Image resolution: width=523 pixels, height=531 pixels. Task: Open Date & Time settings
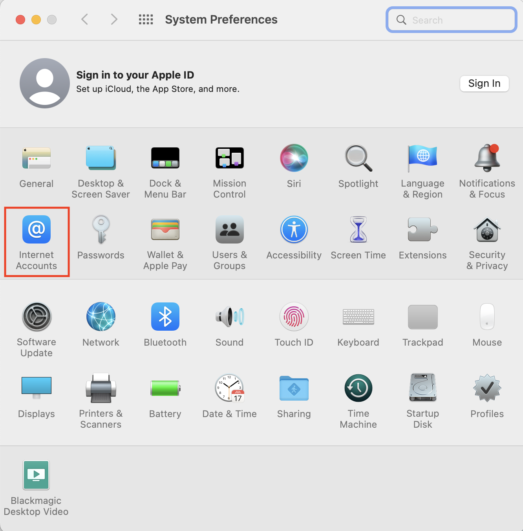pos(229,388)
